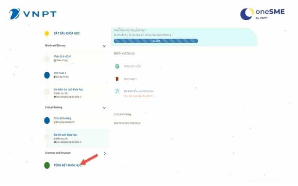Viewport: 298px width, 186px height.
Task: Click the green circle beside TỔNG KẾT KHÓA HỌC
Action: (x=47, y=165)
